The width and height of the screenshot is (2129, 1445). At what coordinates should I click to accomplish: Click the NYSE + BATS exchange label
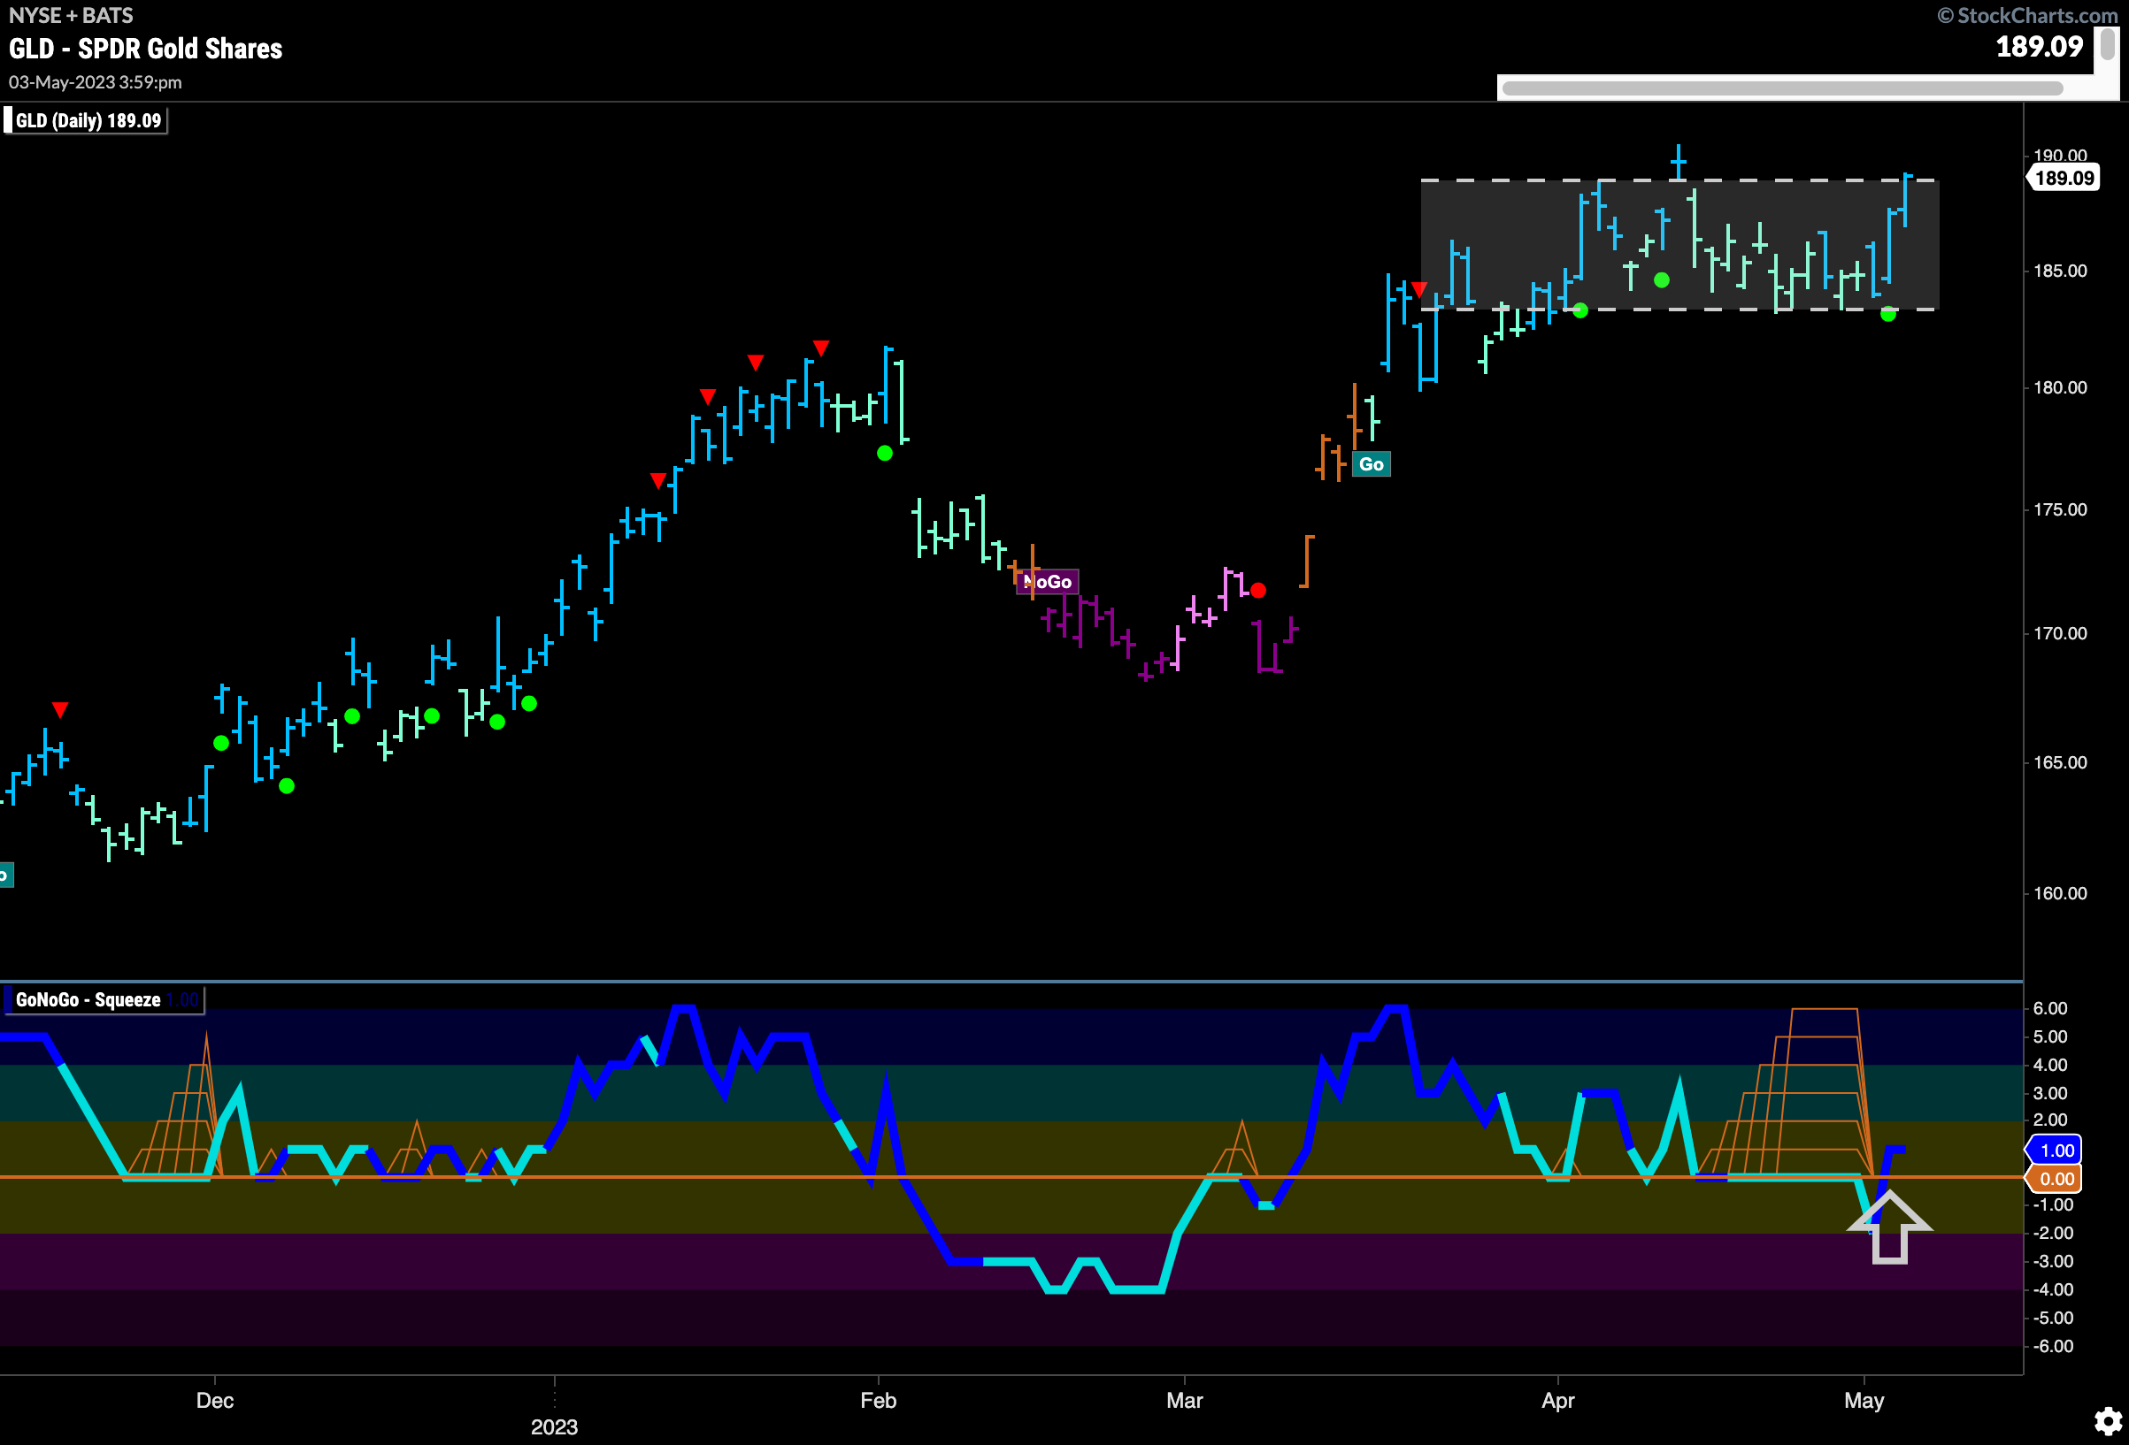[71, 16]
